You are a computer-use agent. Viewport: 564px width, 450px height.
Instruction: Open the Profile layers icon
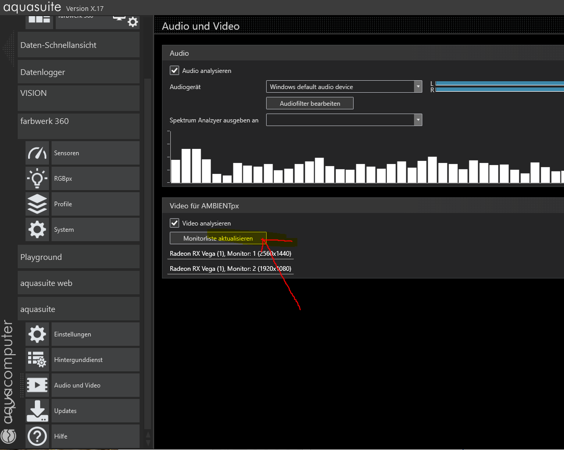coord(37,204)
